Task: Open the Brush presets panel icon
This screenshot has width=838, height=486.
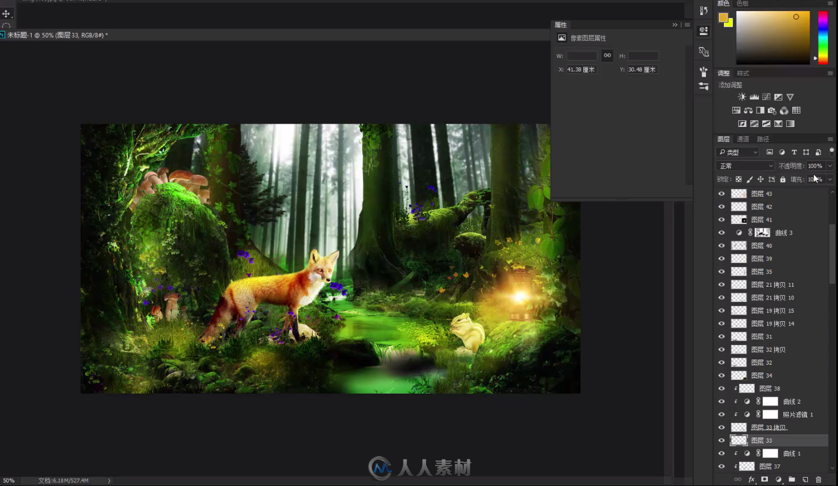Action: point(704,72)
